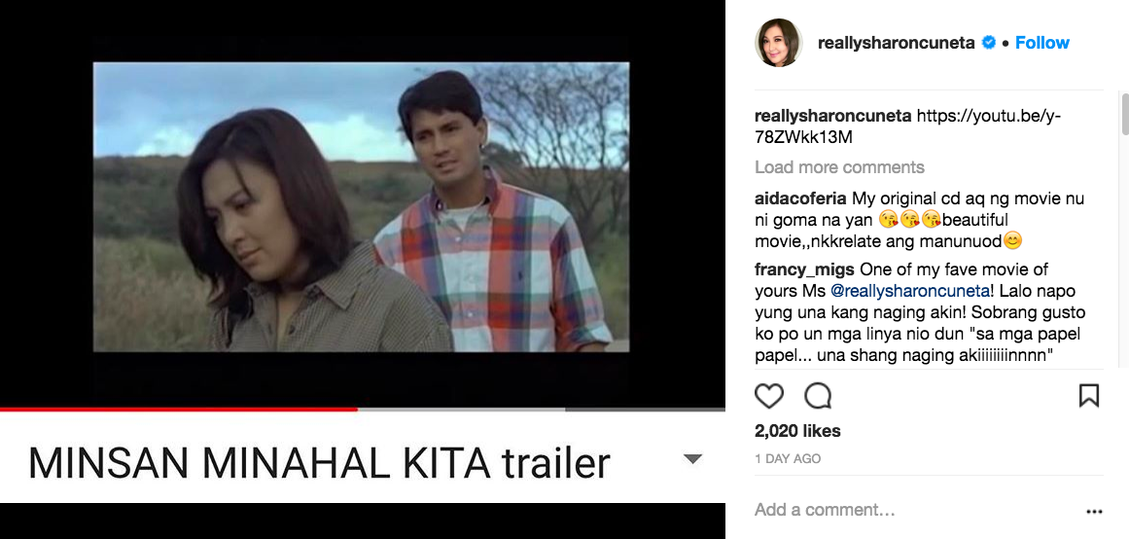Open the aidacoferia commenter profile
This screenshot has width=1129, height=539.
(800, 198)
